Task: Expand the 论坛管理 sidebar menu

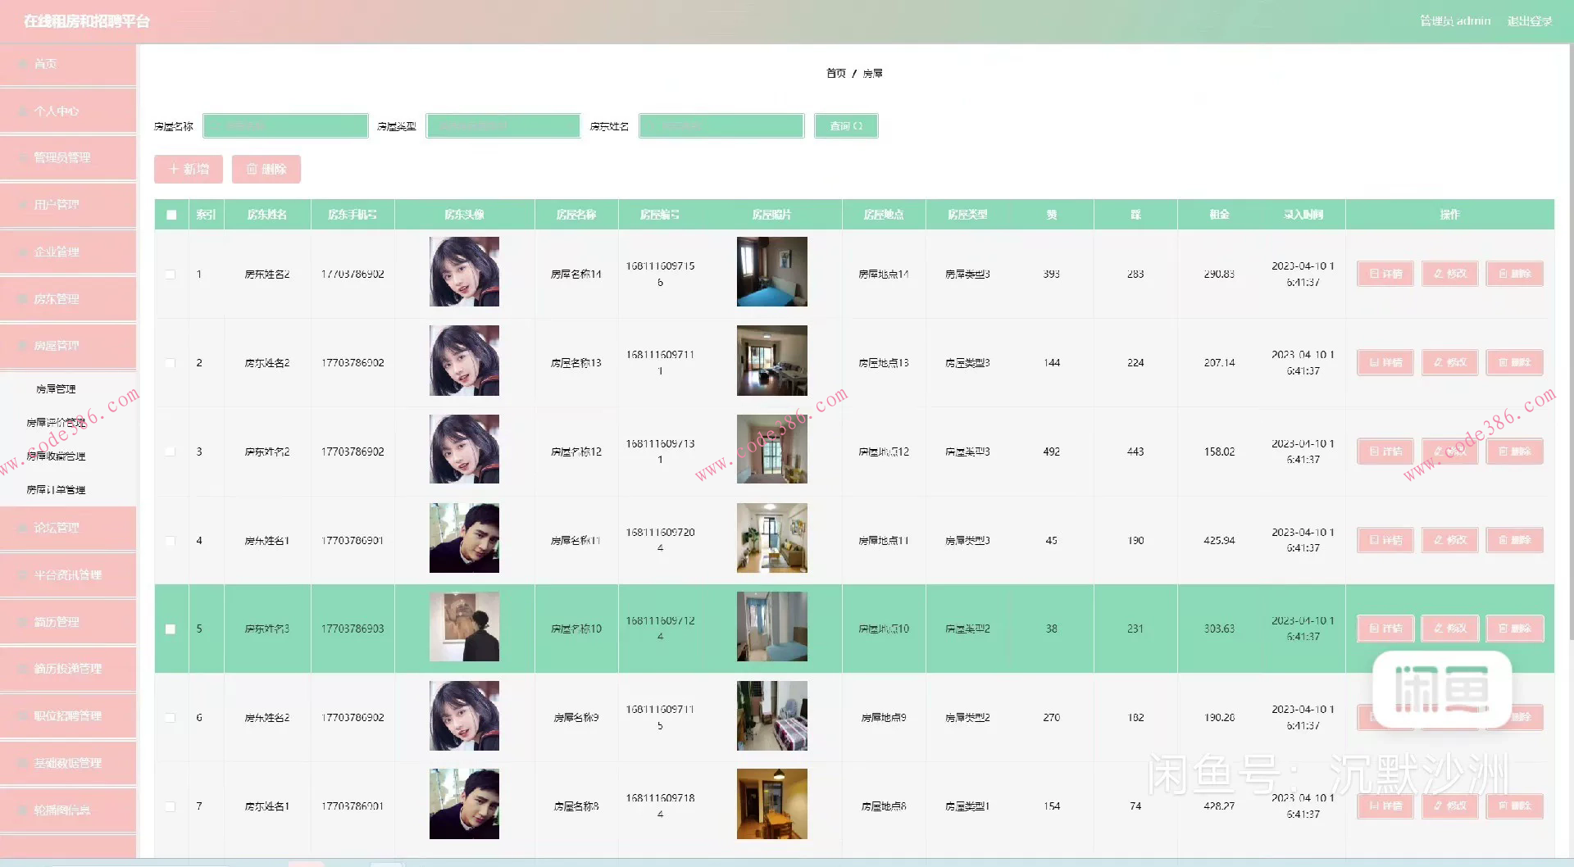Action: 68,528
